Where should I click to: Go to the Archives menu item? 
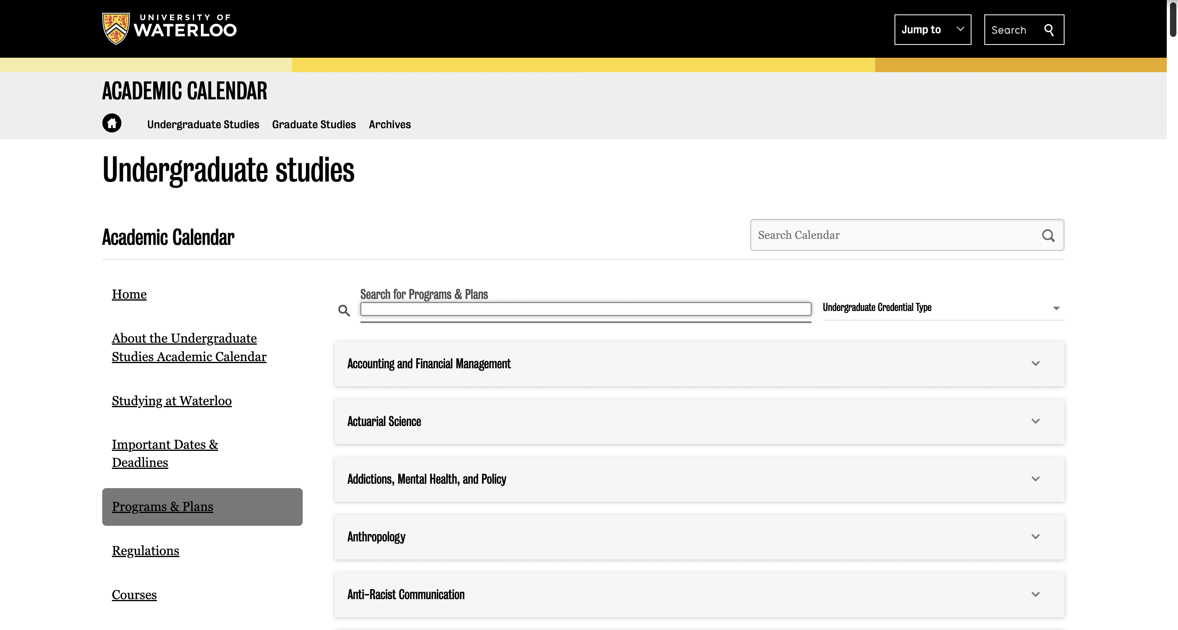pyautogui.click(x=390, y=124)
